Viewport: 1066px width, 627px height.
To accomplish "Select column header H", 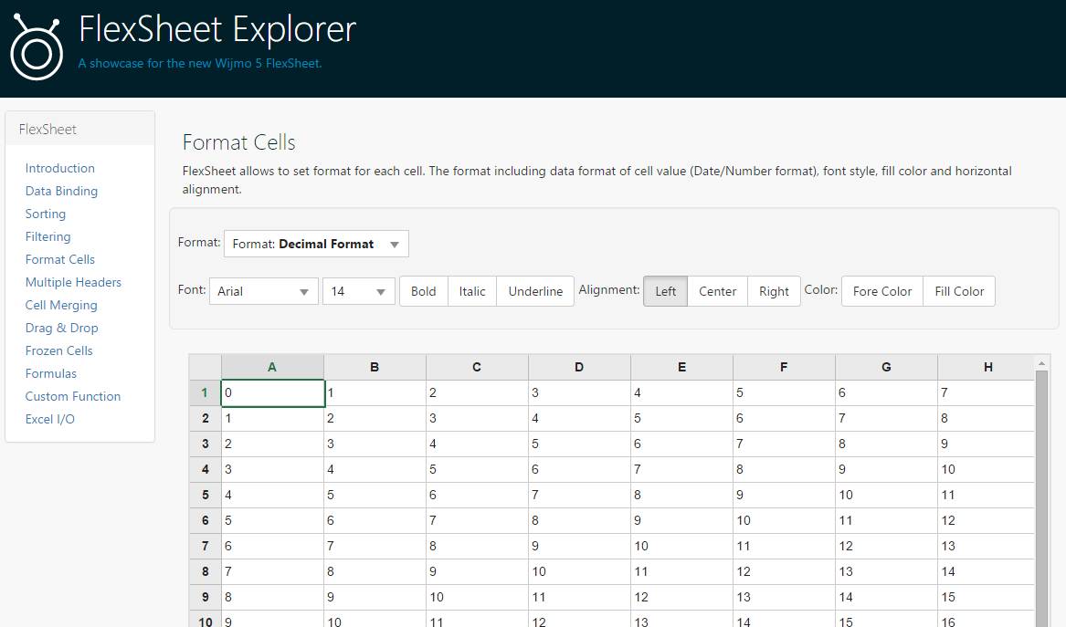I will [987, 367].
